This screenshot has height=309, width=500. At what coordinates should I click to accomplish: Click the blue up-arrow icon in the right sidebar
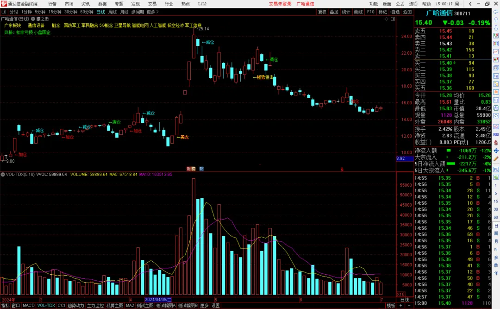coord(496,20)
